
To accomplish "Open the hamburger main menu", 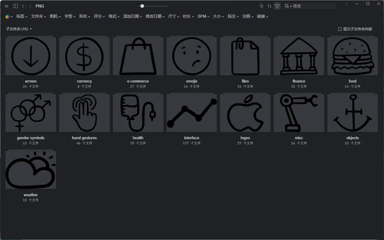I will point(7,6).
